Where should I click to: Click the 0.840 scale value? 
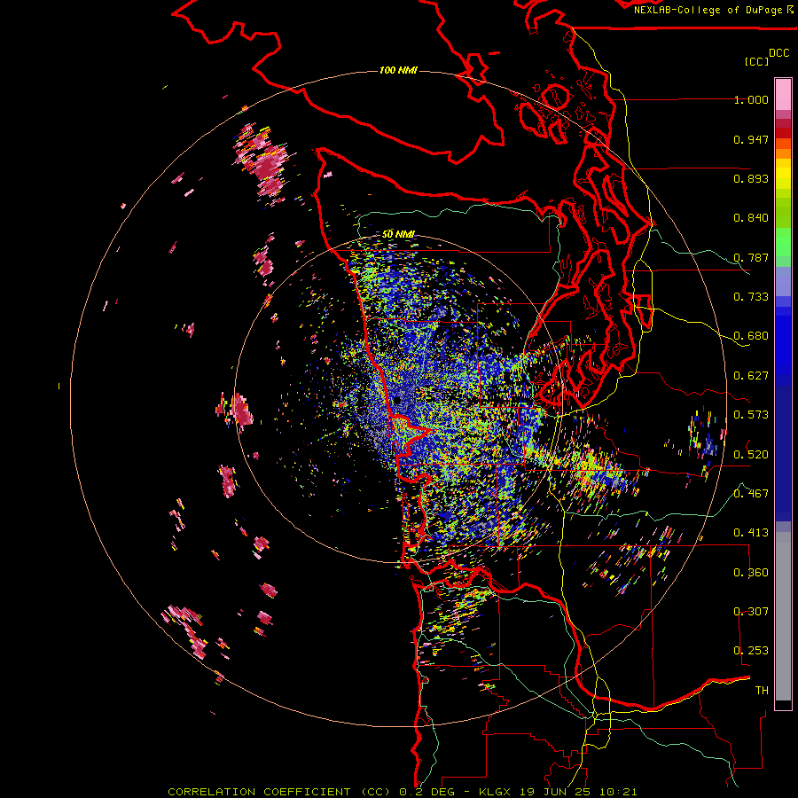point(751,218)
